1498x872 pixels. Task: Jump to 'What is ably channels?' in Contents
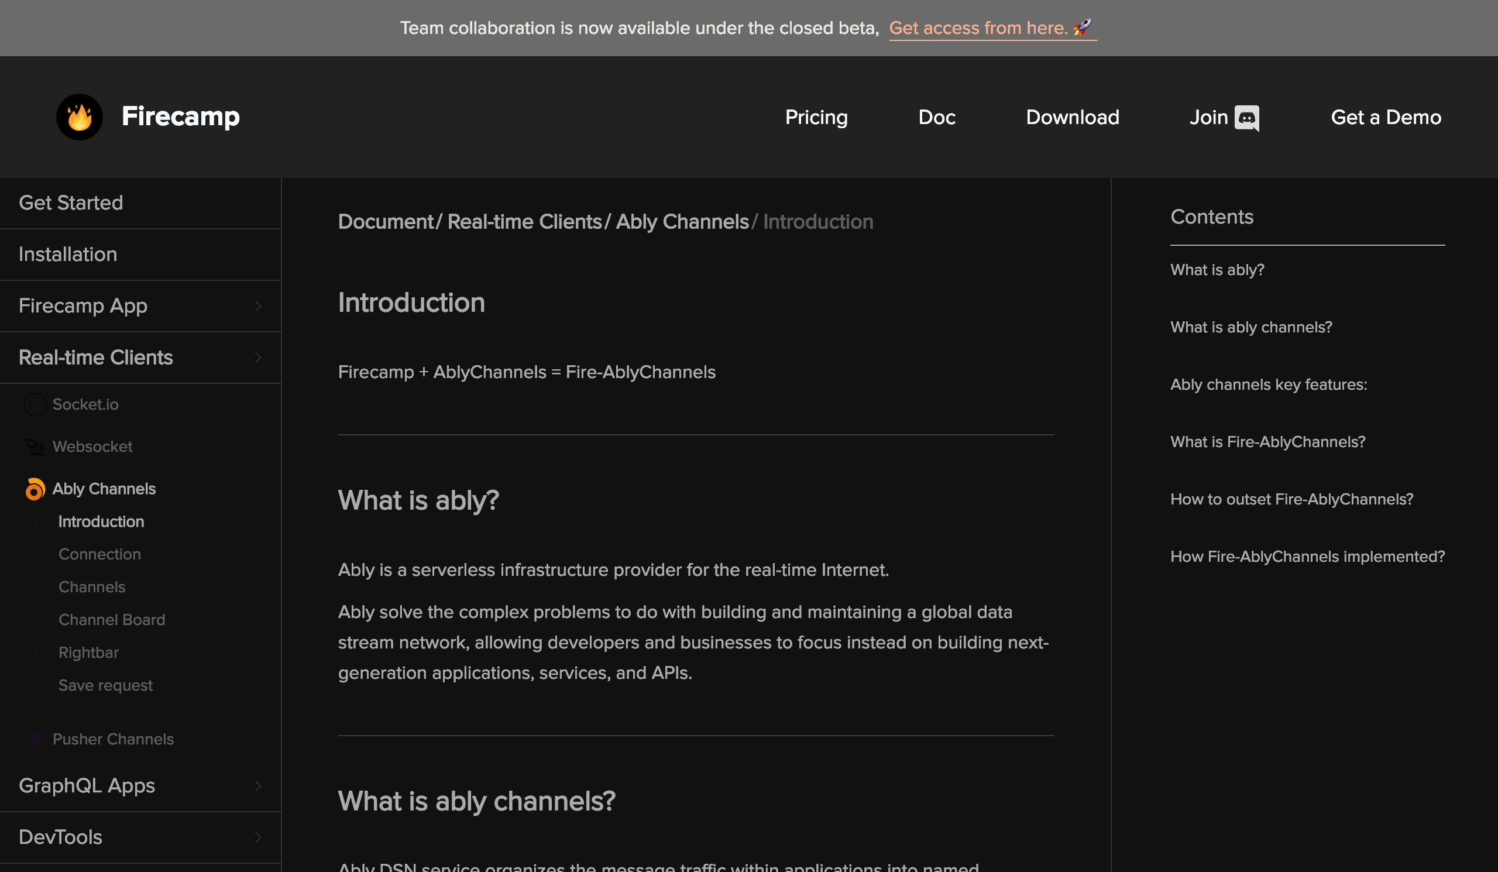1250,328
